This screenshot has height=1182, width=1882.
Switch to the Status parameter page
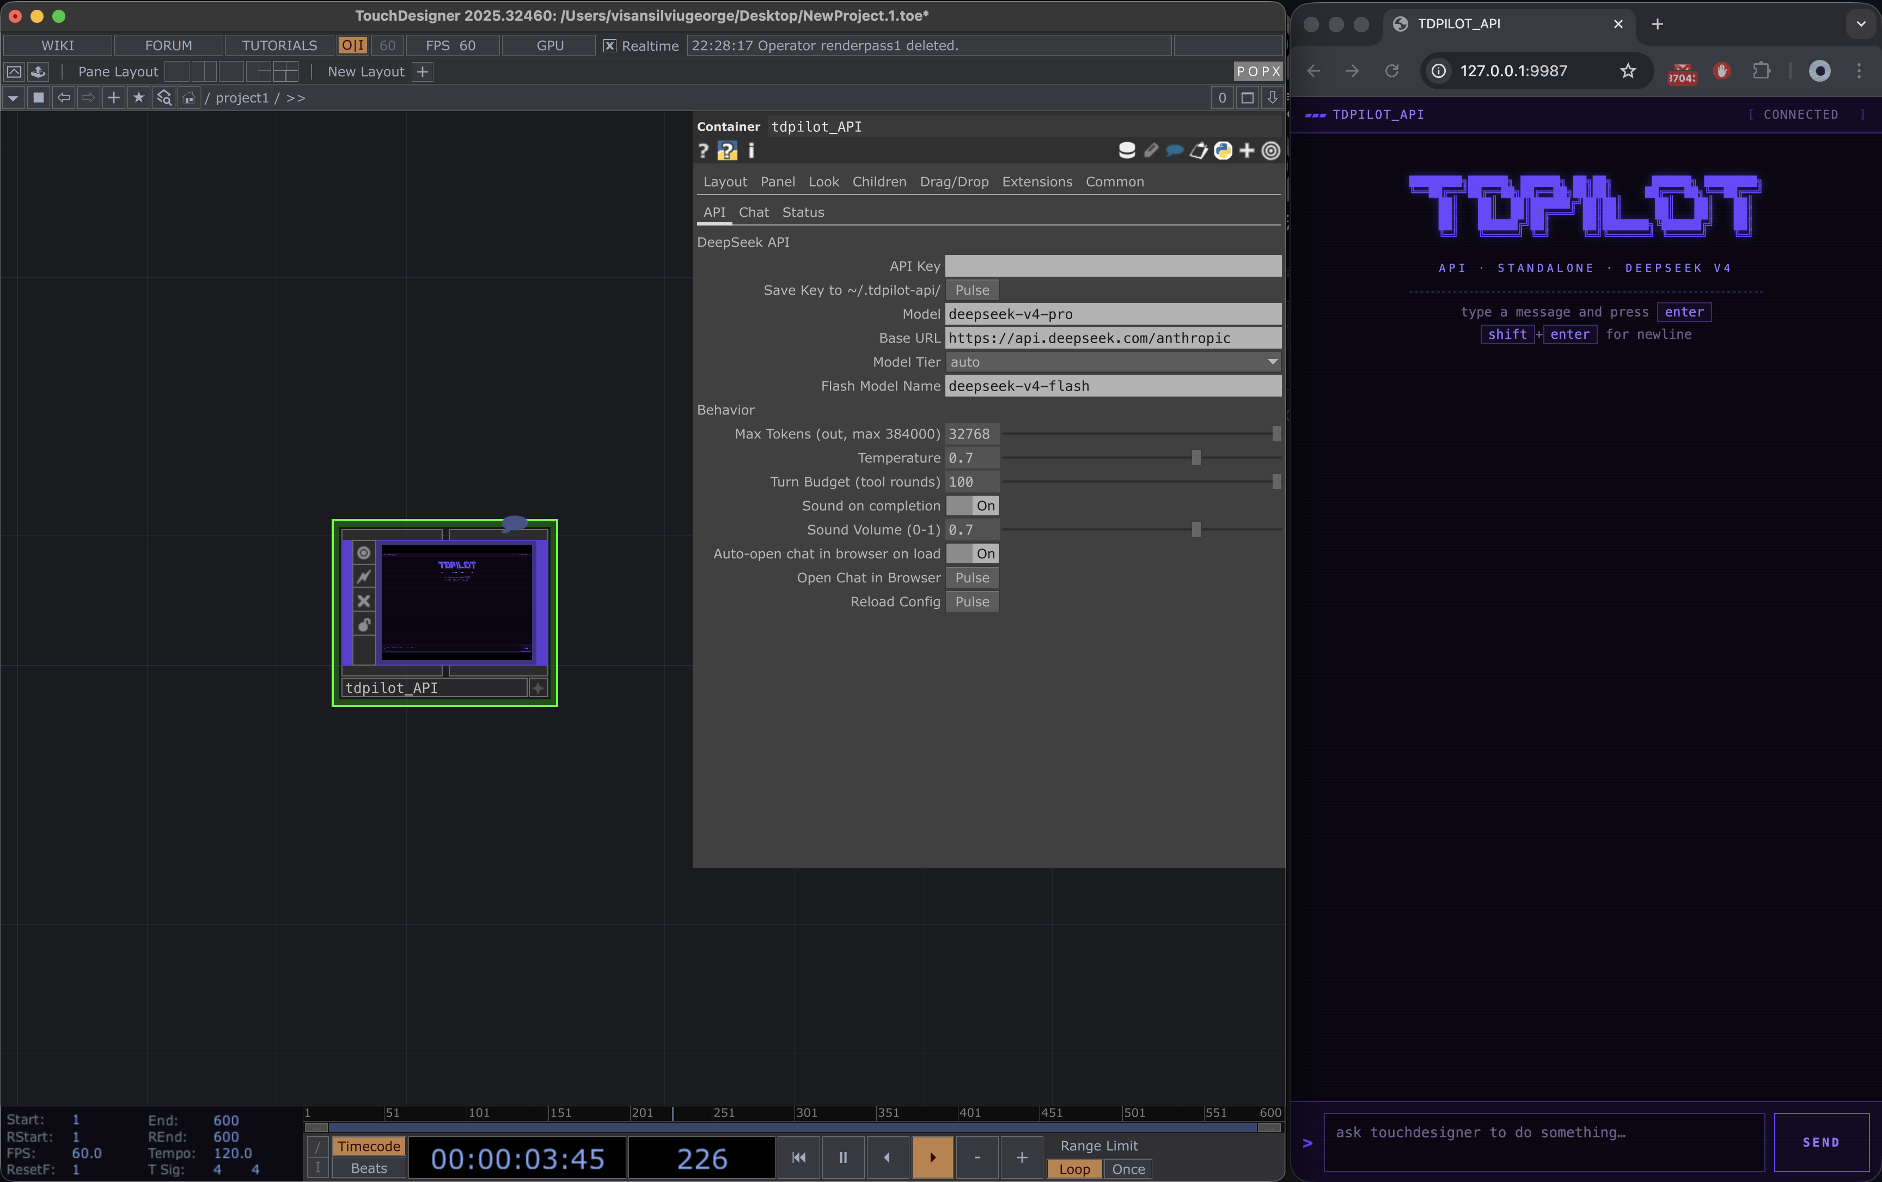tap(803, 212)
